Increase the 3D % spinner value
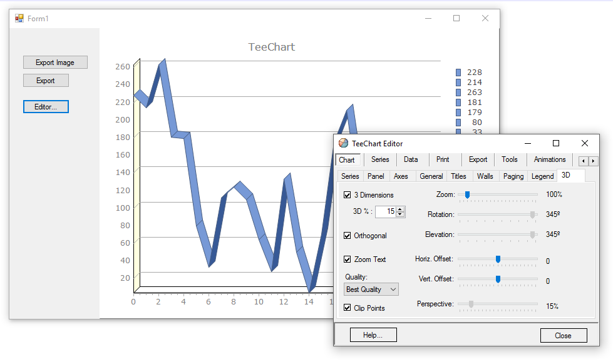Image resolution: width=613 pixels, height=362 pixels. click(x=400, y=209)
